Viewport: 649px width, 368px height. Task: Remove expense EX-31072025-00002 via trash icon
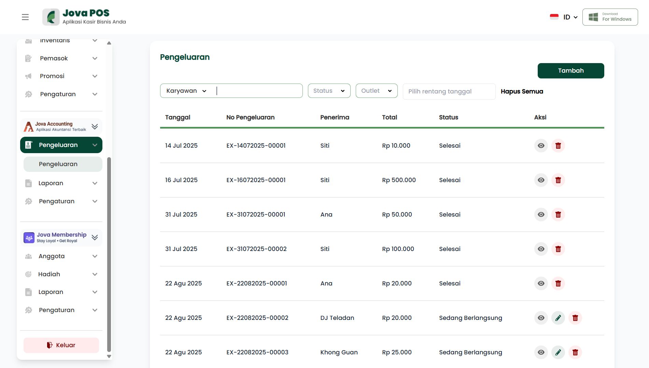558,249
